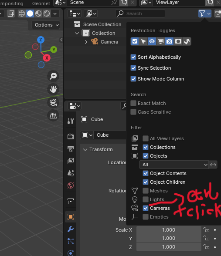Image resolution: width=221 pixels, height=256 pixels.
Task: Click the outliner Search field
Action: click(140, 13)
